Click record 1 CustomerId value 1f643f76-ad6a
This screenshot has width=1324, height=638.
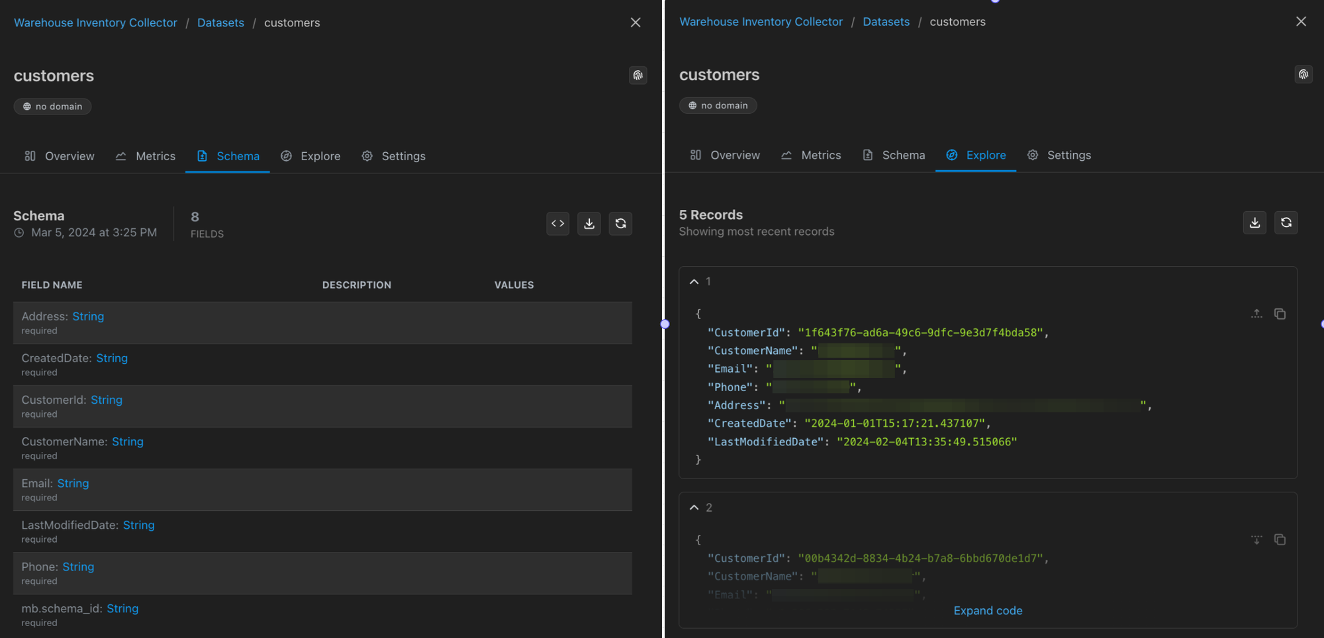[x=920, y=333]
